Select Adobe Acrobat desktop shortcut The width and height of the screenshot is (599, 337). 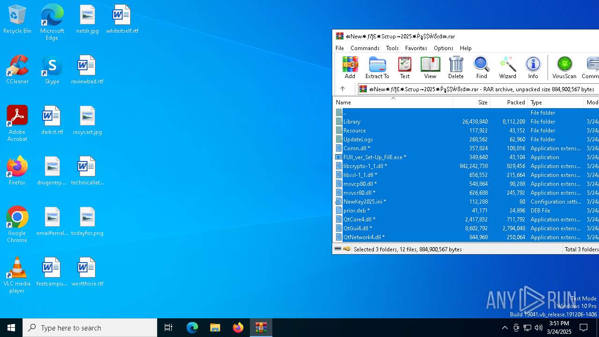[x=17, y=124]
